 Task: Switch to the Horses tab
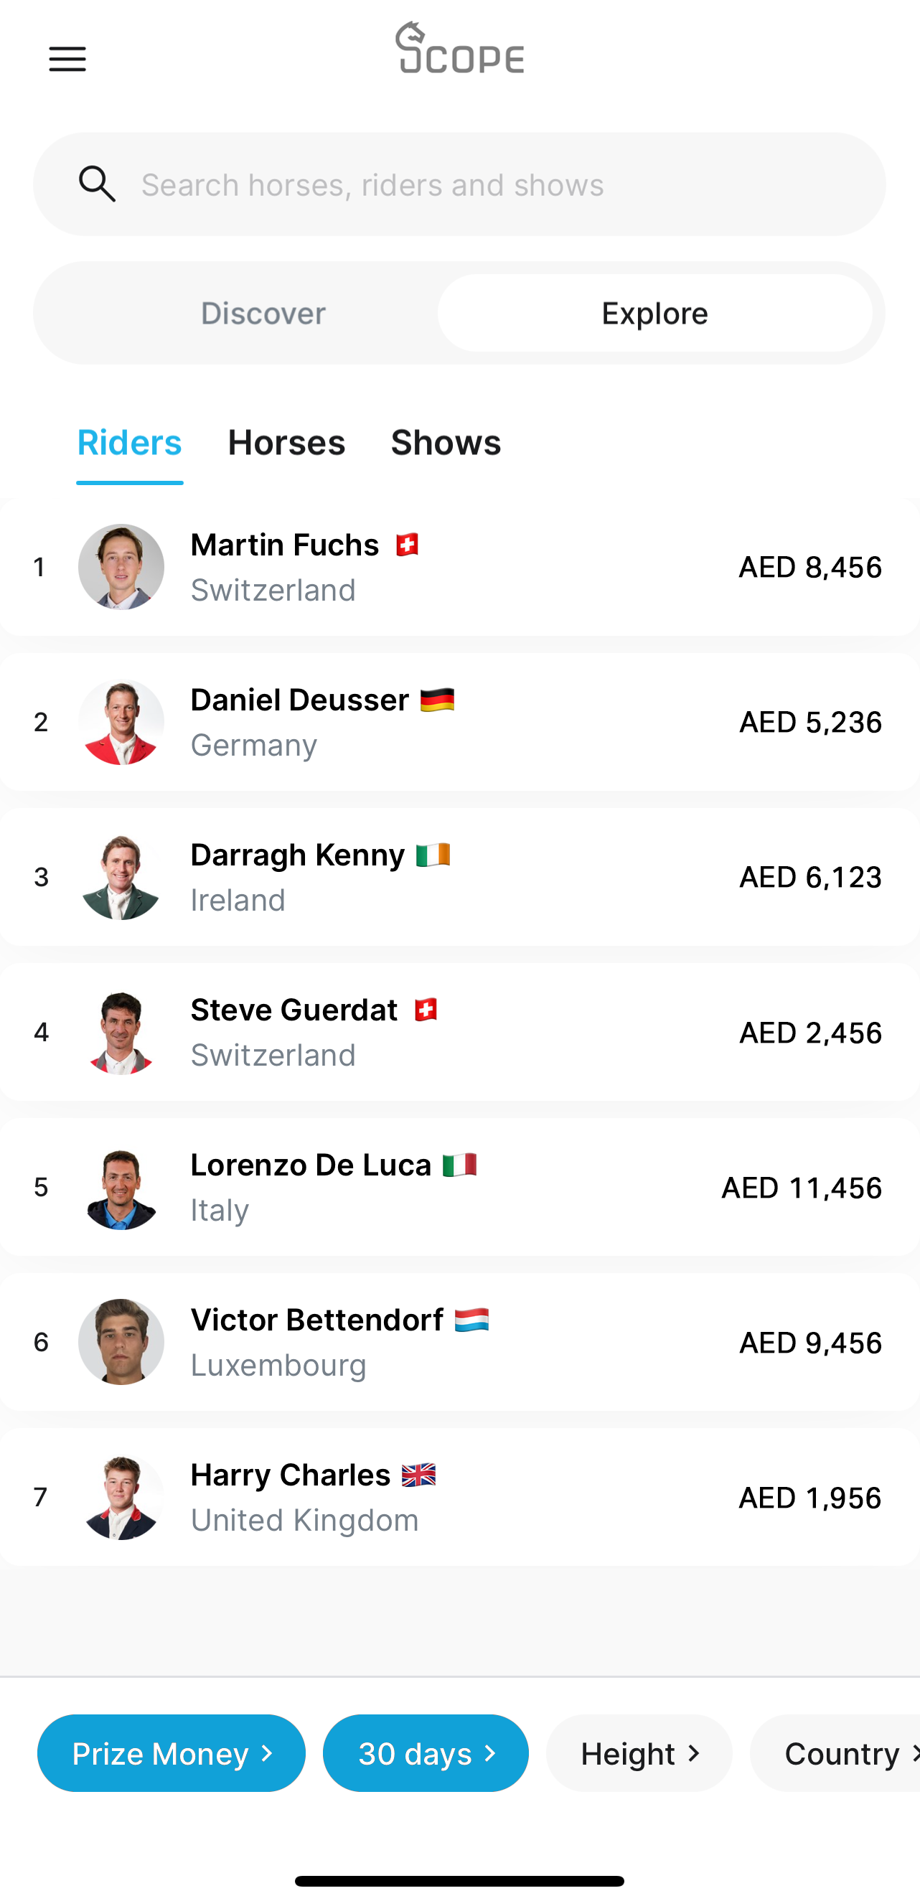coord(286,443)
